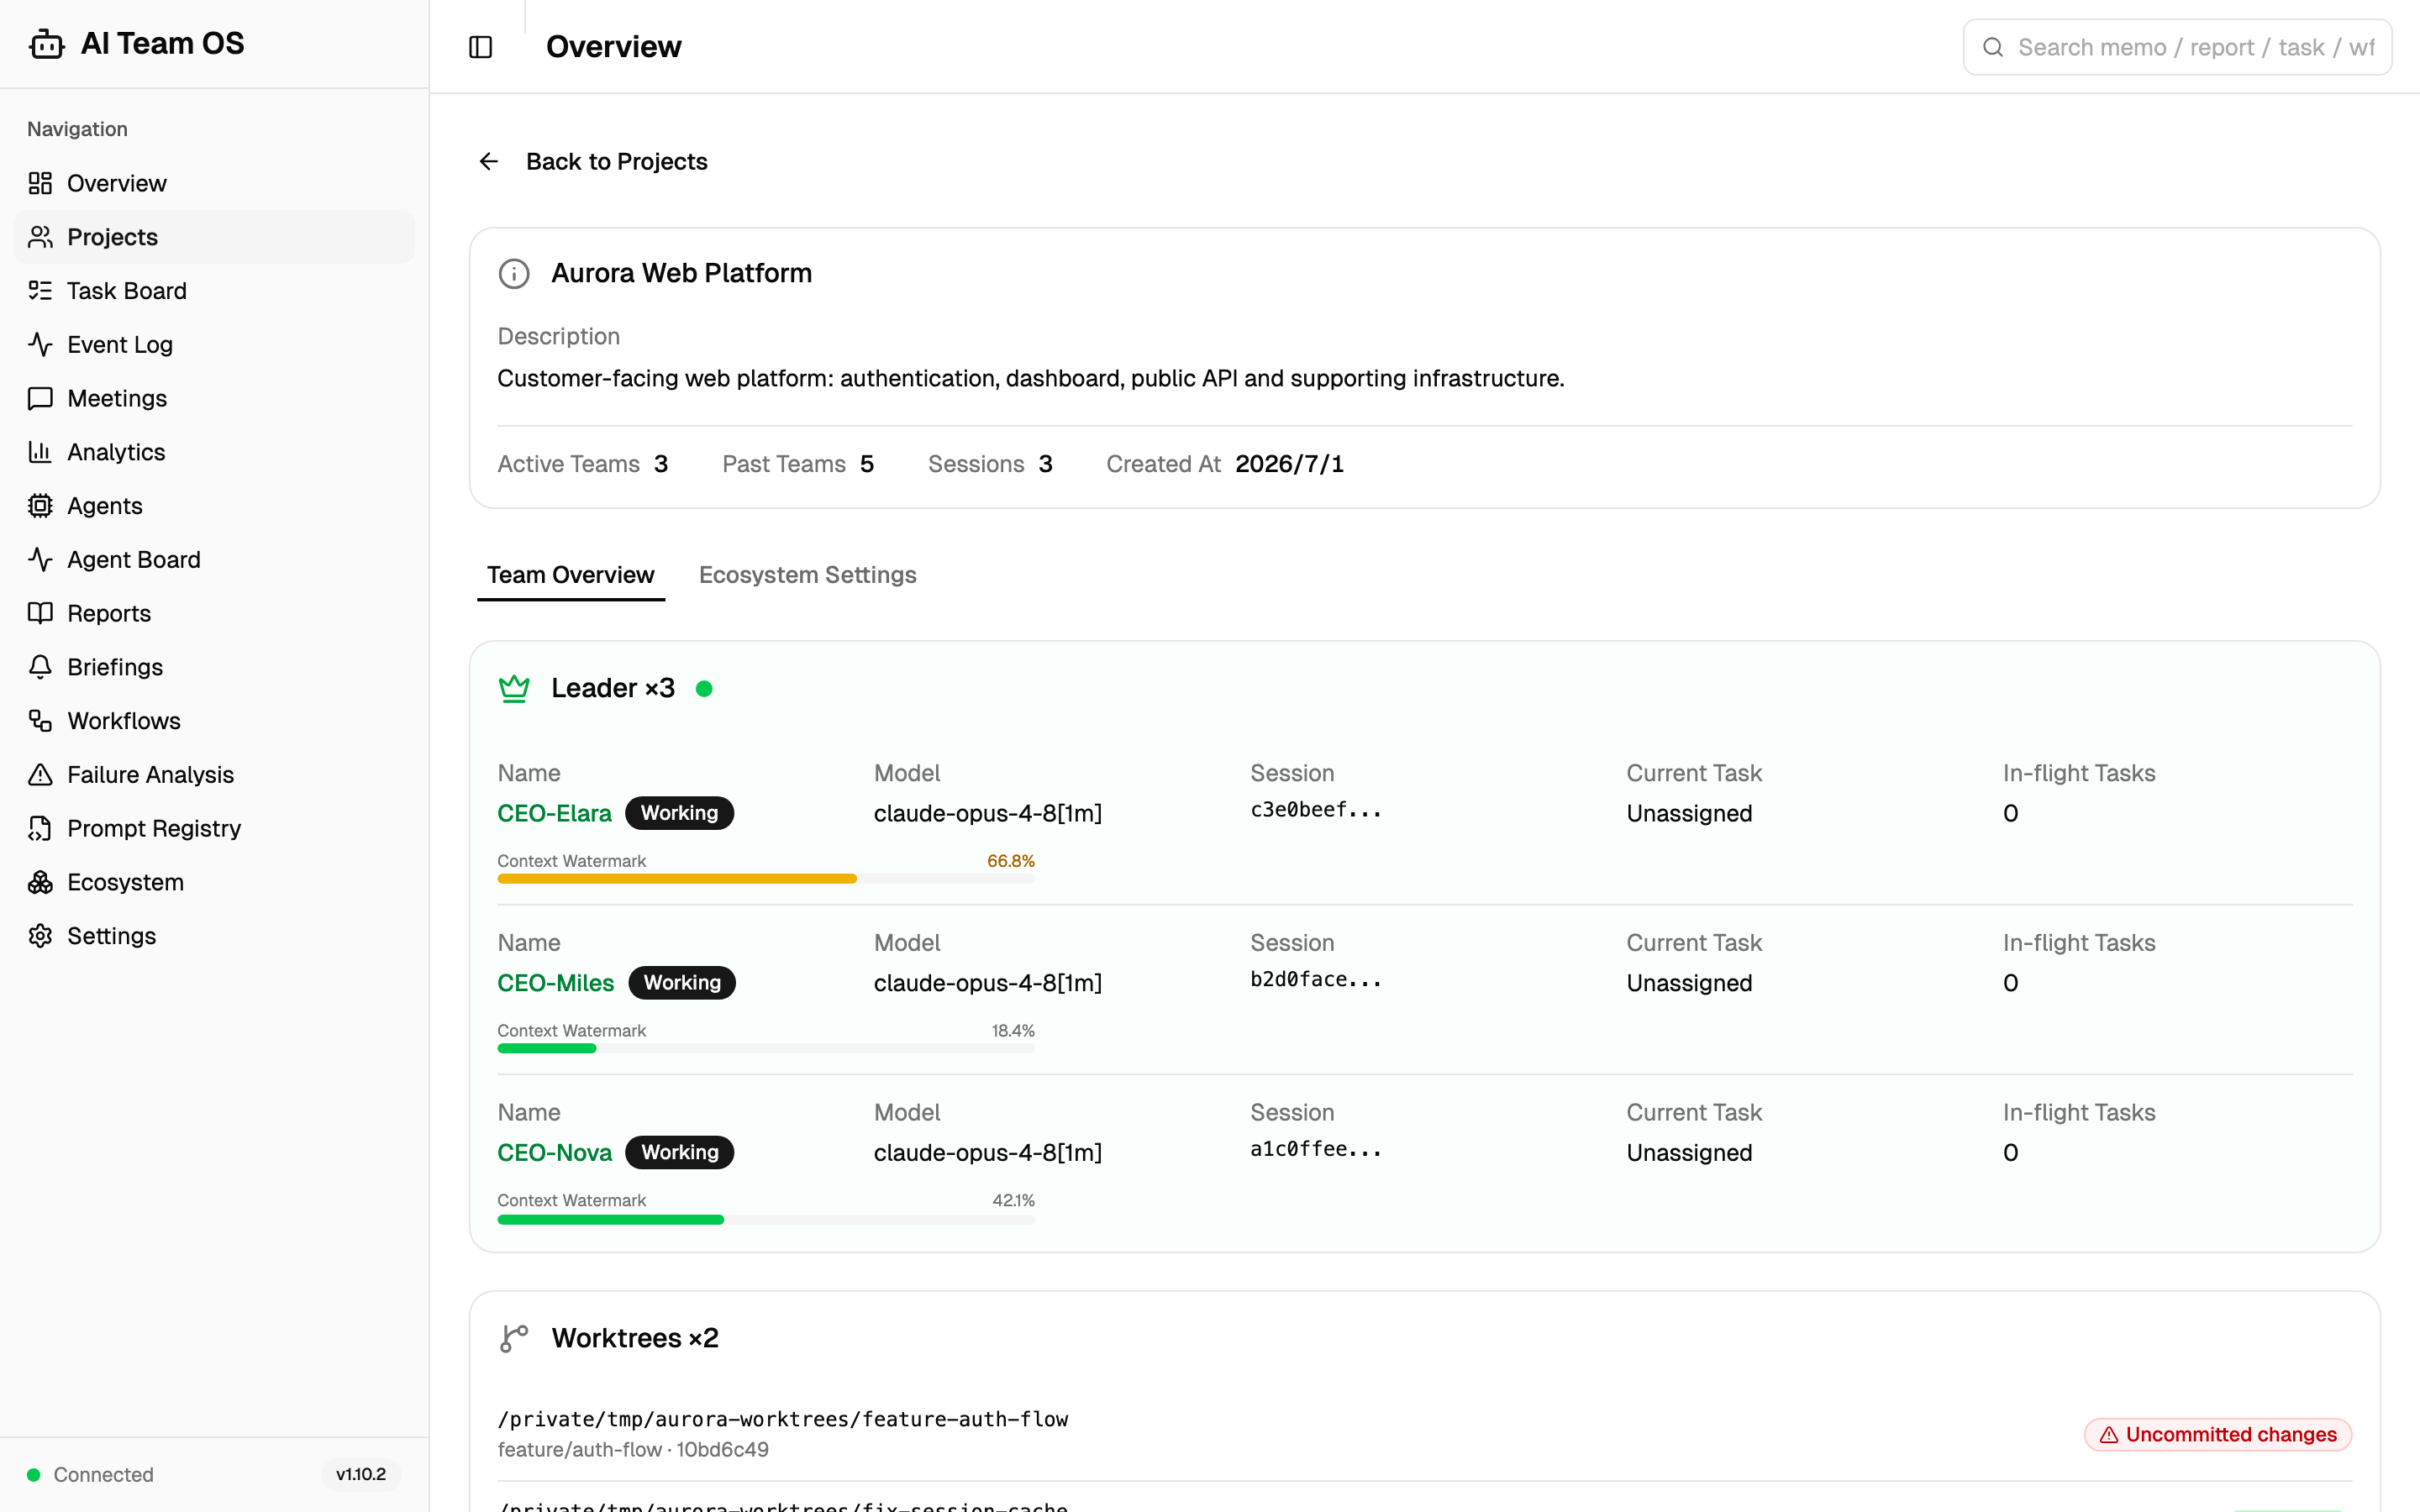
Task: Toggle the sidebar panel icon
Action: 481,47
